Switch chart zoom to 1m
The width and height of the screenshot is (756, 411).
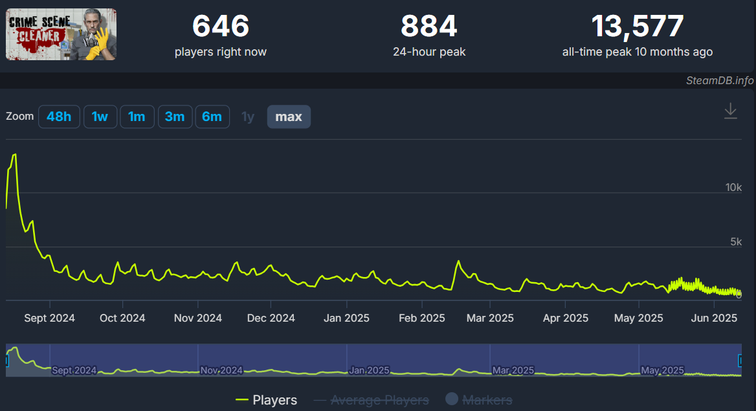click(x=137, y=117)
